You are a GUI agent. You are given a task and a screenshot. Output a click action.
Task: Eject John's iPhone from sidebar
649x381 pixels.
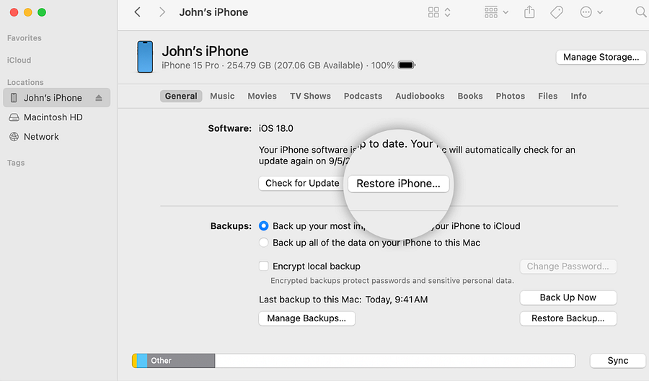click(x=99, y=98)
